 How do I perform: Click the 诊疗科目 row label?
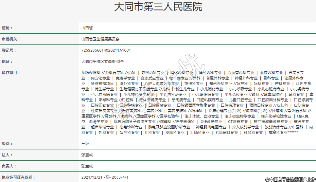(x=11, y=73)
